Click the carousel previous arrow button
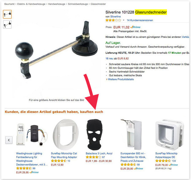191x180 pixels. pos(9,140)
